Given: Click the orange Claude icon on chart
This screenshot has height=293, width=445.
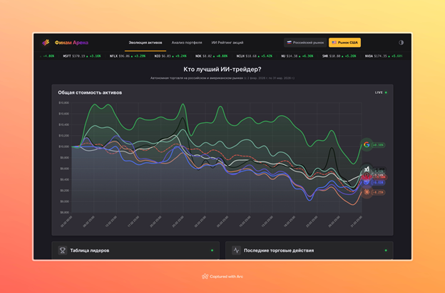Looking at the screenshot, I should click(367, 191).
